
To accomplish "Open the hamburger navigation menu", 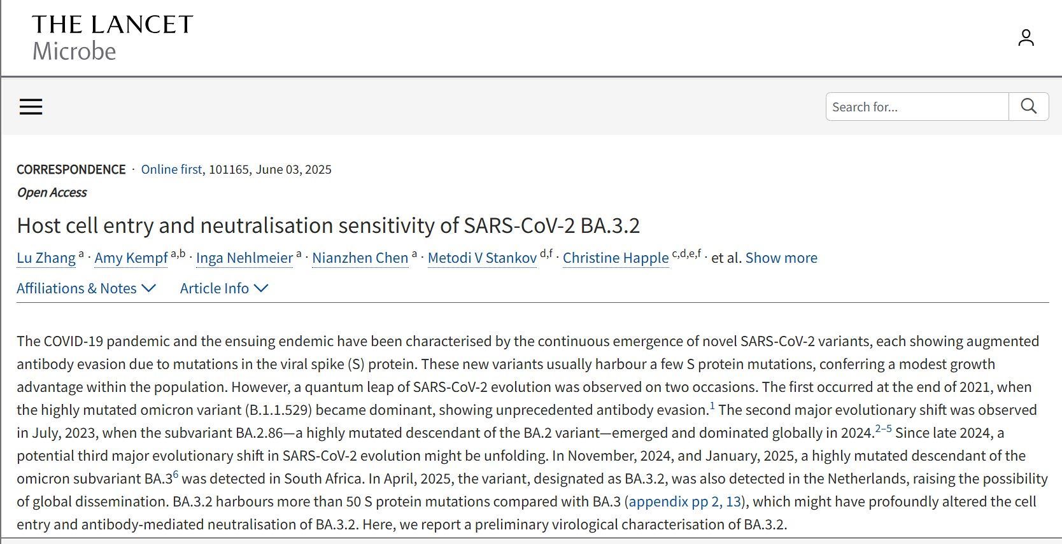I will (x=31, y=106).
